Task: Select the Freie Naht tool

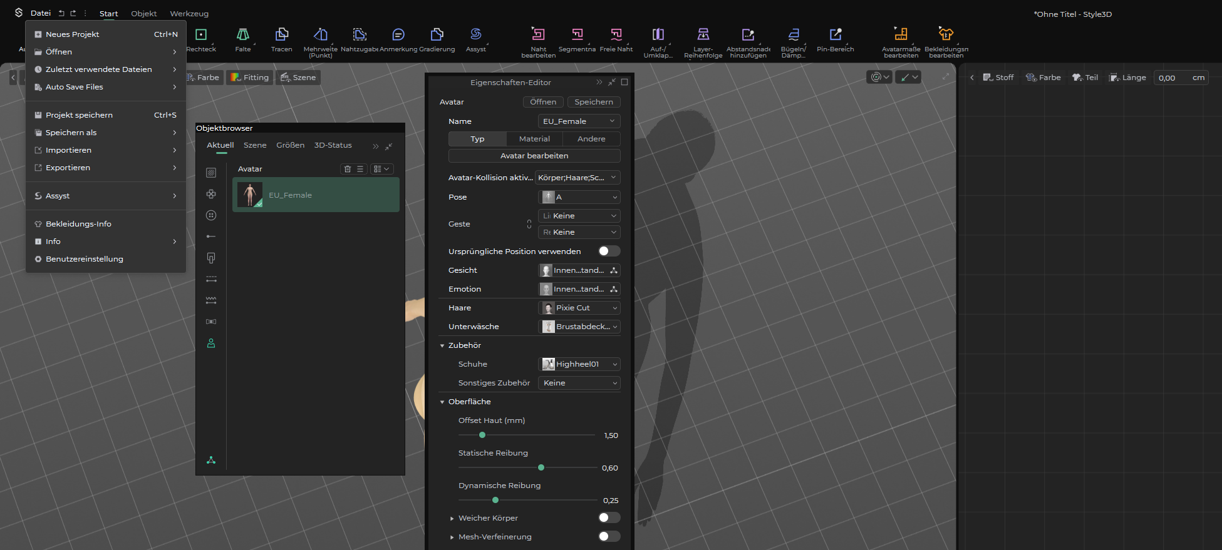Action: [x=616, y=39]
